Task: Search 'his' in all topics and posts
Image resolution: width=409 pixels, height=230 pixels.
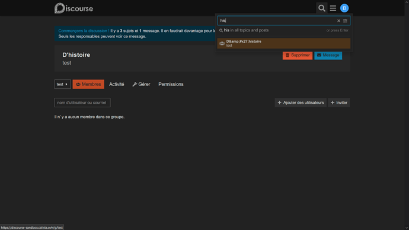Action: (x=284, y=30)
